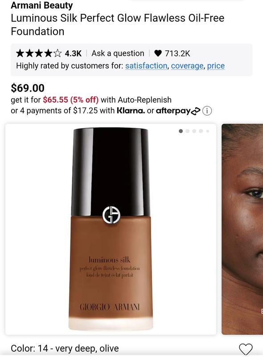Click the star rating icons
The height and width of the screenshot is (357, 263).
[39, 53]
